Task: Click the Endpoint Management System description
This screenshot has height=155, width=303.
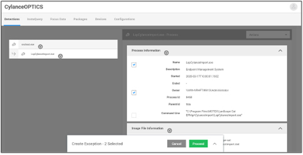Action: coord(205,69)
